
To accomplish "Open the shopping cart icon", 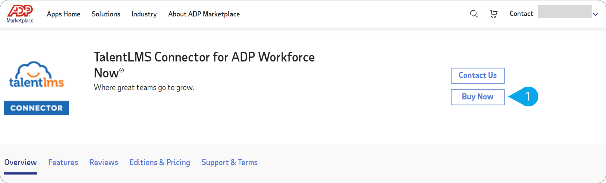I will [493, 14].
